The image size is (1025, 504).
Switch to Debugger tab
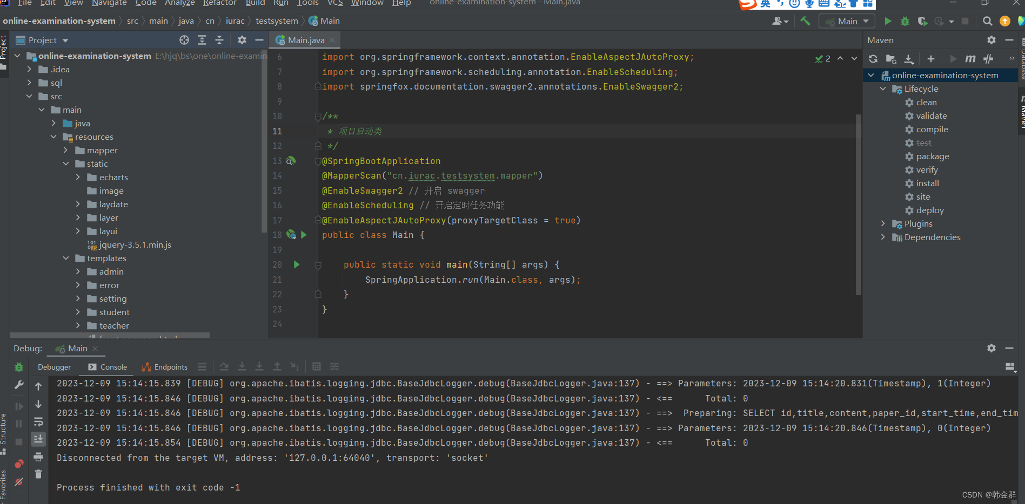pos(54,367)
